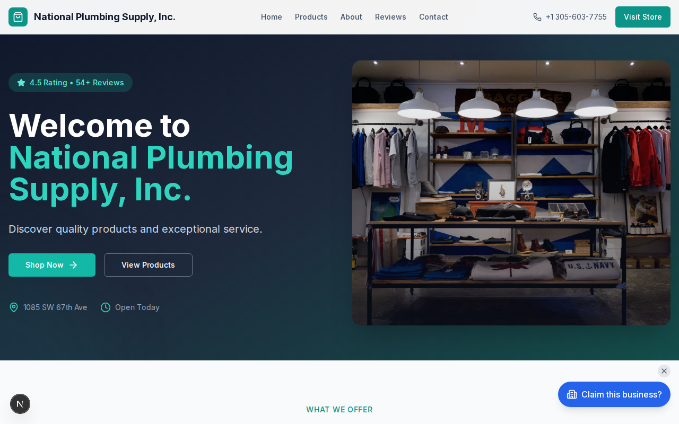Click the clock icon beside Open Today
This screenshot has height=424, width=679.
106,307
